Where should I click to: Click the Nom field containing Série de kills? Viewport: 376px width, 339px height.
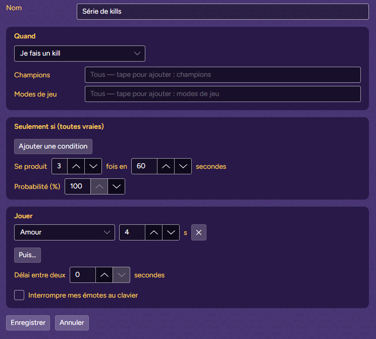tap(223, 12)
